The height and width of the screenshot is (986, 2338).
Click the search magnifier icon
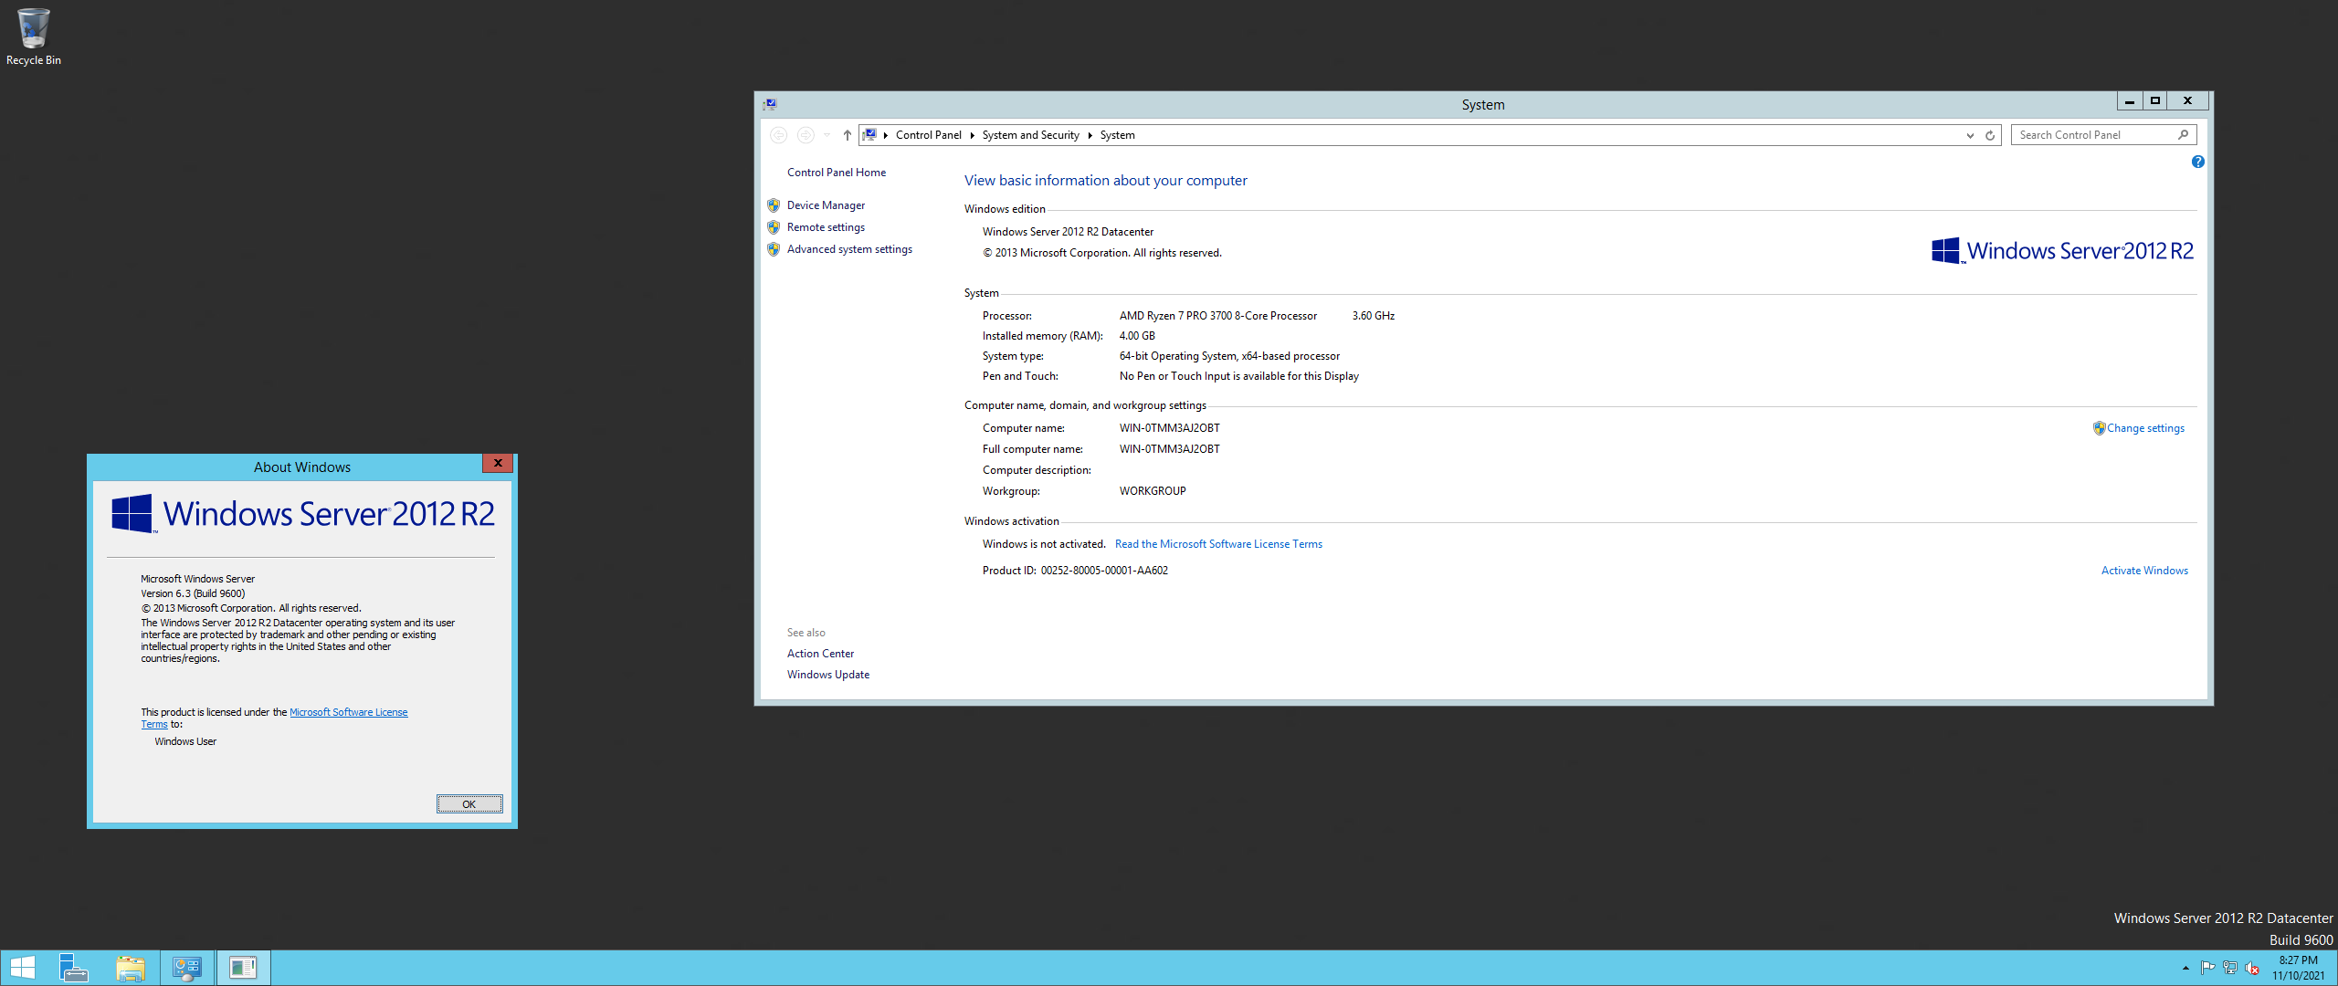point(2184,134)
